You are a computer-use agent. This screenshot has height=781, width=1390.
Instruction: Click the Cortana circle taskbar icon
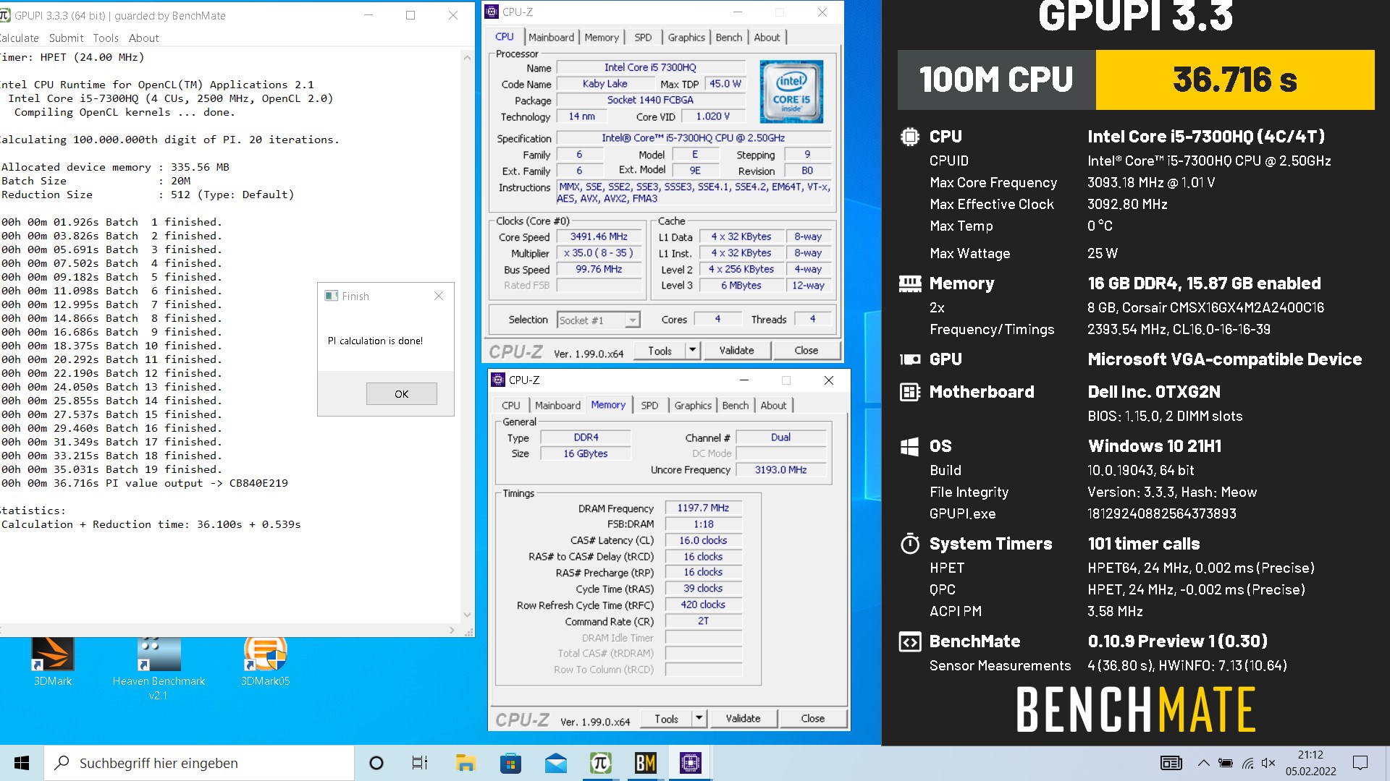tap(376, 763)
